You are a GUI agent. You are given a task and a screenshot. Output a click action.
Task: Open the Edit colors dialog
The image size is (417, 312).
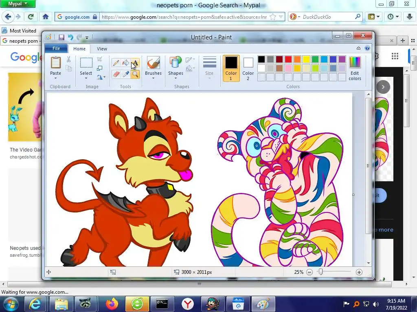tap(355, 68)
